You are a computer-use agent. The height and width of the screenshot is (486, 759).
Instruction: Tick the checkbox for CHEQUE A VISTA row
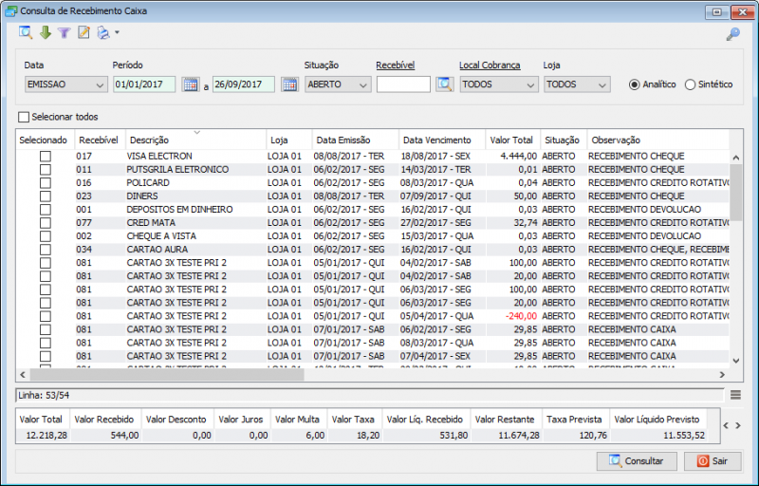tap(45, 235)
